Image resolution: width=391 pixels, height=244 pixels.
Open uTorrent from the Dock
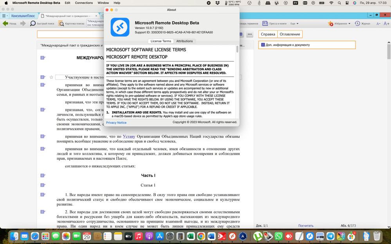coord(258,236)
